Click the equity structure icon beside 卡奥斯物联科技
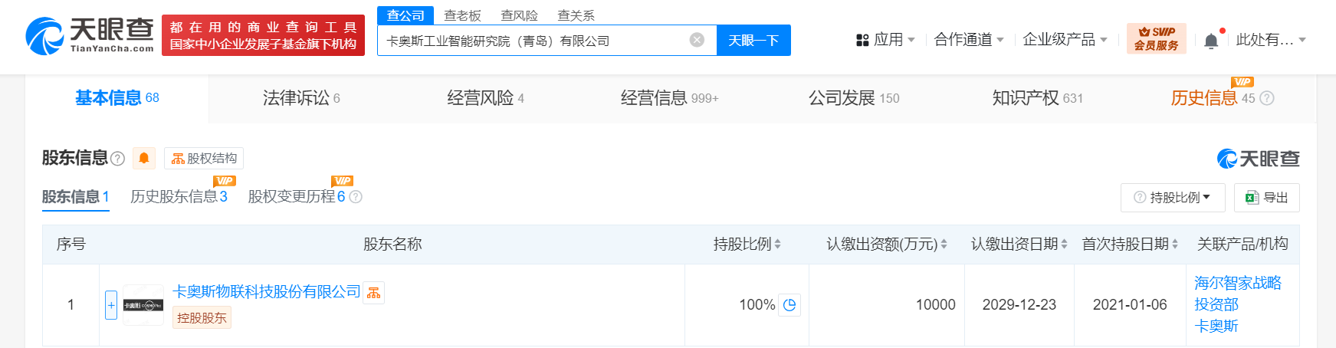Viewport: 1336px width, 348px height. click(x=373, y=293)
